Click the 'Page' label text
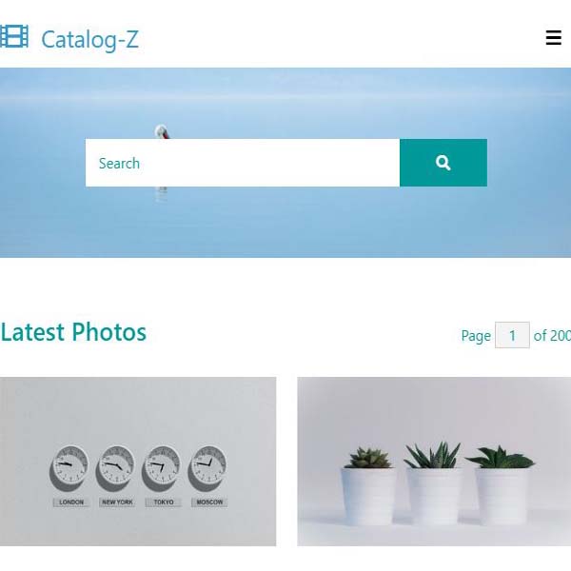This screenshot has width=571, height=571. 476,336
